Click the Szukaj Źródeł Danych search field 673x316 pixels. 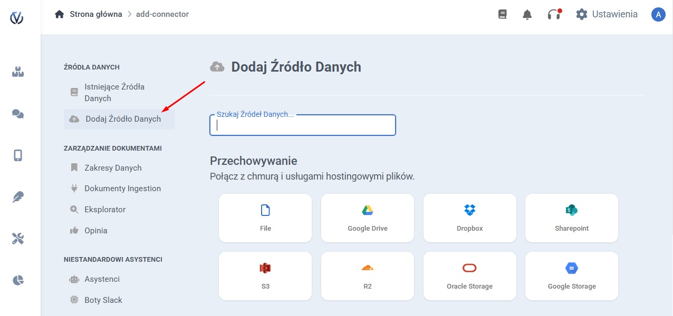(303, 126)
